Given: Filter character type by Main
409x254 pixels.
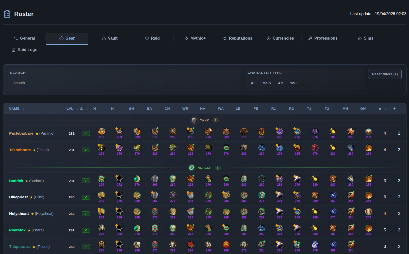Looking at the screenshot, I should [x=267, y=83].
